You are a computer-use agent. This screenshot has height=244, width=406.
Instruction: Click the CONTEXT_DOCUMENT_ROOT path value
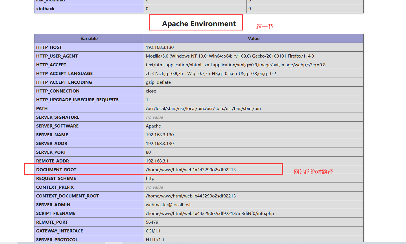point(191,196)
